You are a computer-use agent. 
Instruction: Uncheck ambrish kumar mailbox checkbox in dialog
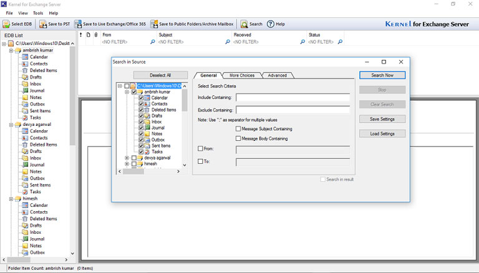pyautogui.click(x=134, y=92)
